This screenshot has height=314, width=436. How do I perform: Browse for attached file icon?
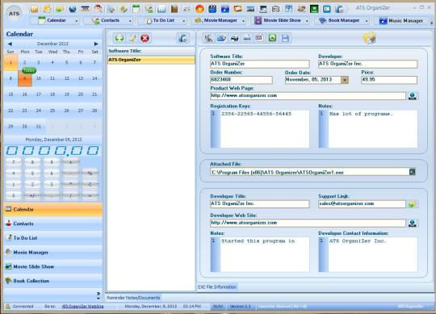pyautogui.click(x=412, y=172)
